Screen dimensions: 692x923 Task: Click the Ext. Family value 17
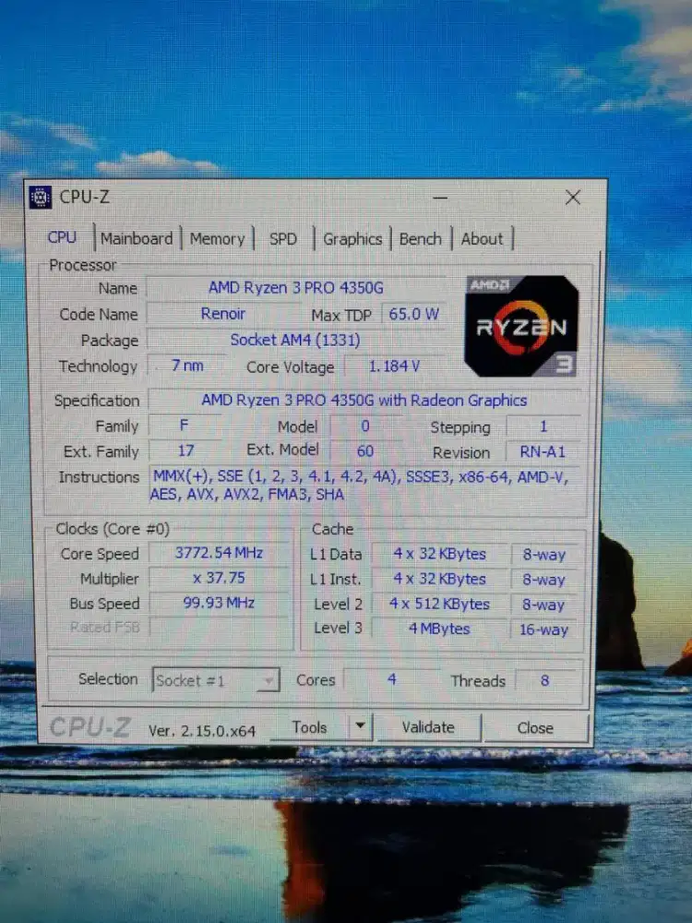point(186,451)
